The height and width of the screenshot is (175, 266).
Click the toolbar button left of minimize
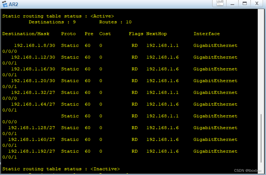[220, 3]
